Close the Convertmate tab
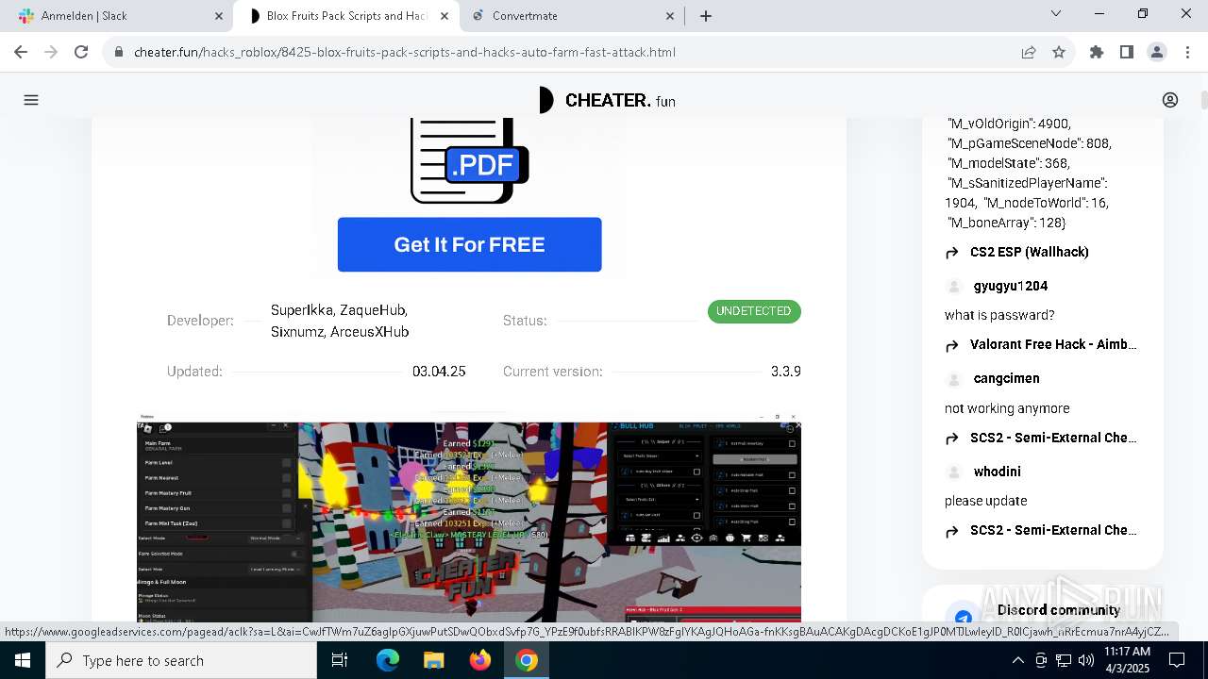Viewport: 1208px width, 679px height. point(670,16)
